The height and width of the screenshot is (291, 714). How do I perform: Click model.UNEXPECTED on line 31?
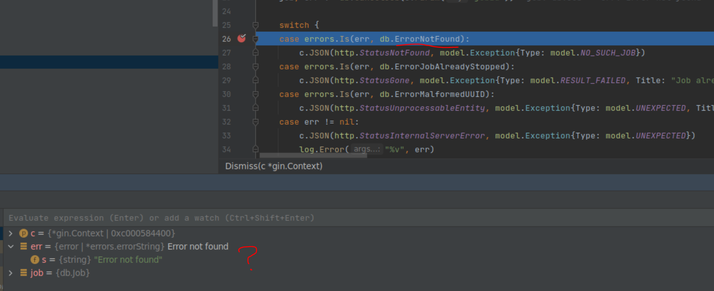(646, 108)
